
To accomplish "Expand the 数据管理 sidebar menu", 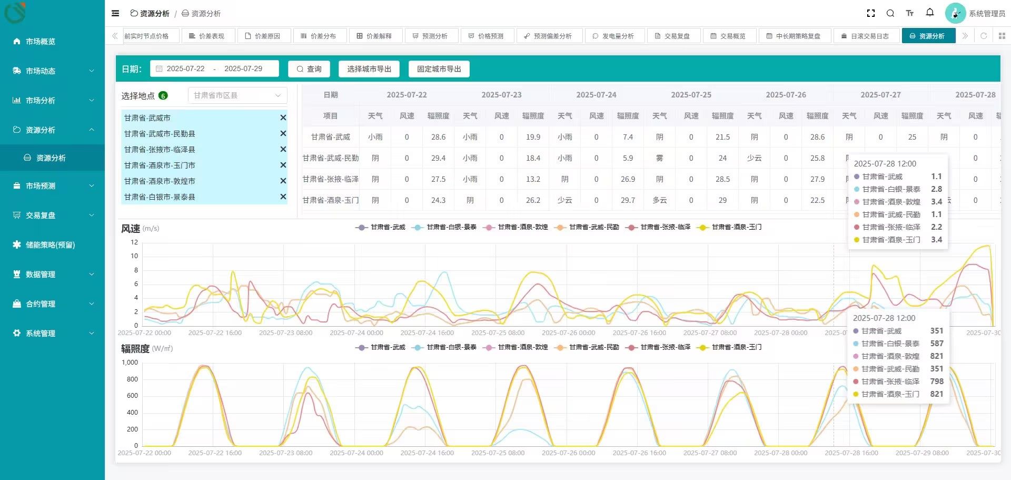I will 52,274.
